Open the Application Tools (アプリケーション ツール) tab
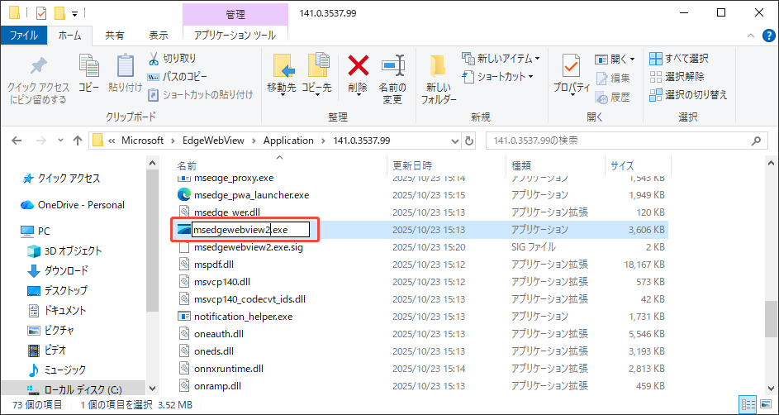 [235, 36]
